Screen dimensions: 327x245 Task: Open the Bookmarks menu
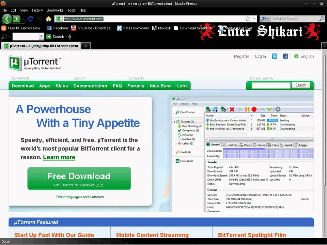tap(55, 10)
